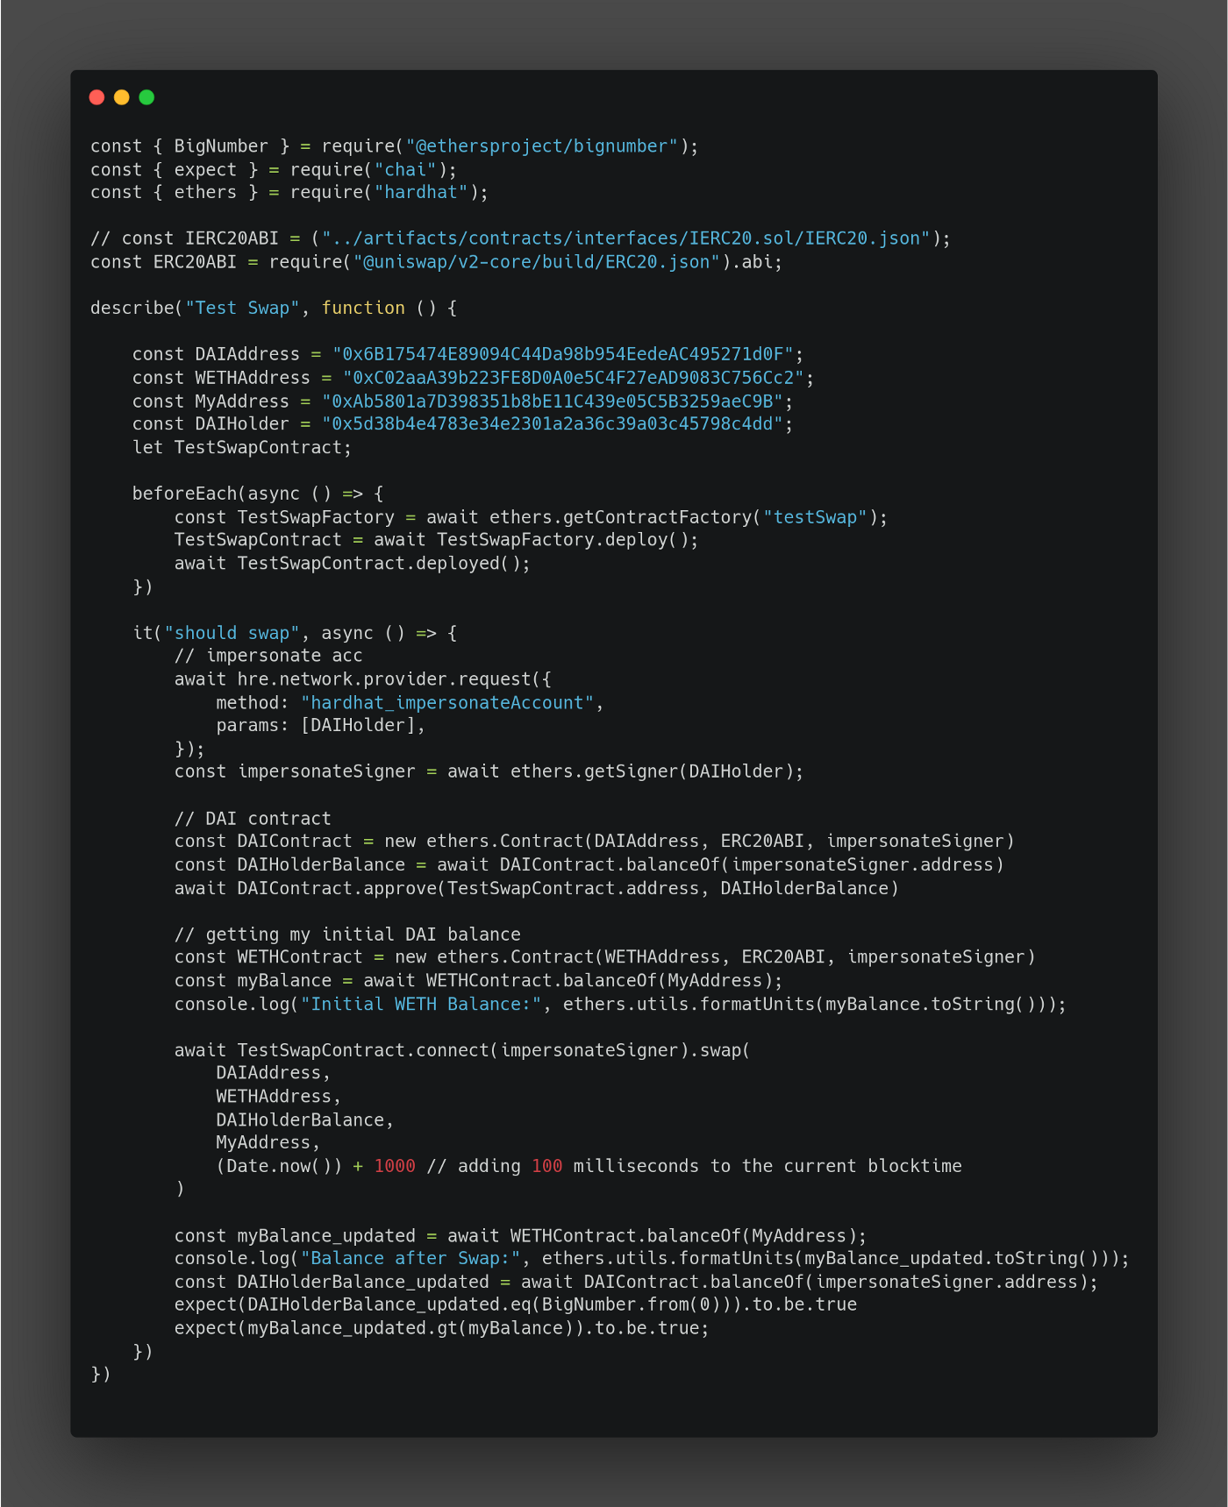This screenshot has width=1228, height=1507.
Task: Click the DAIAddress hex string value
Action: [x=562, y=354]
